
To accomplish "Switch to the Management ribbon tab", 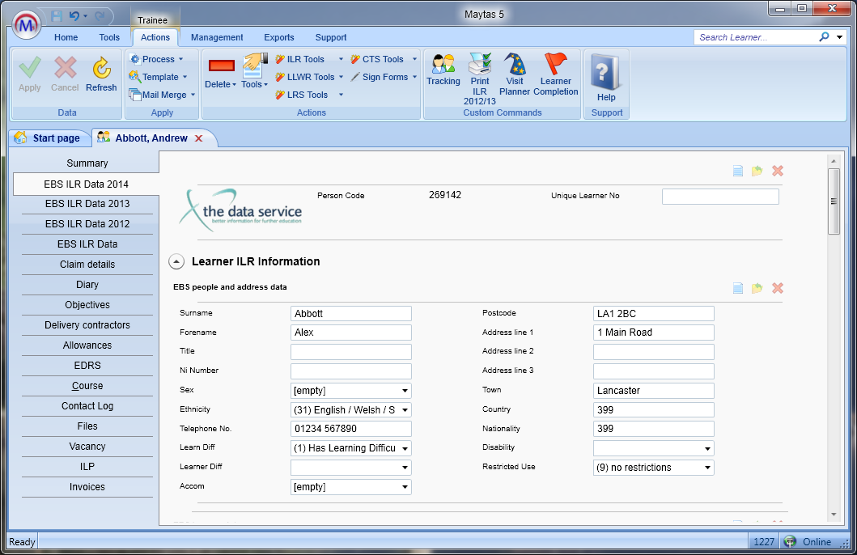I will (217, 37).
